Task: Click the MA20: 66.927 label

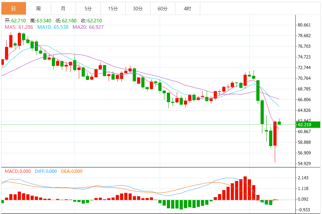Action: click(x=88, y=27)
